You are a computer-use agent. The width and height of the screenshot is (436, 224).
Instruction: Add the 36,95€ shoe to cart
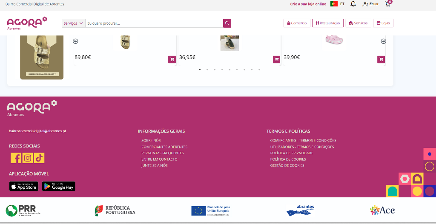tap(276, 60)
